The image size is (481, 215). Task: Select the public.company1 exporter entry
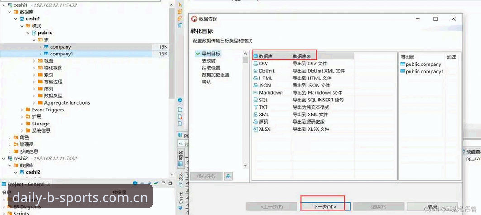coord(422,72)
